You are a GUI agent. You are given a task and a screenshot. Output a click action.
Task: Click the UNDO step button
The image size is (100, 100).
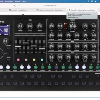click(x=77, y=67)
